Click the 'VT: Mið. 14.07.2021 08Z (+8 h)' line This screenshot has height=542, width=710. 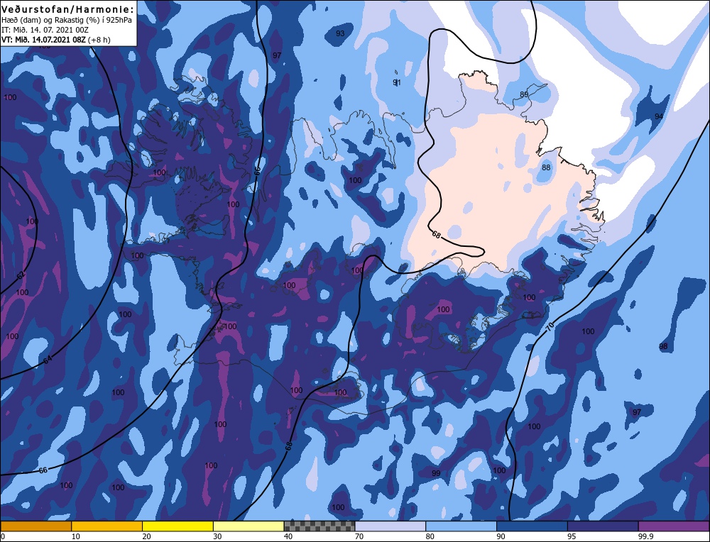[x=55, y=40]
